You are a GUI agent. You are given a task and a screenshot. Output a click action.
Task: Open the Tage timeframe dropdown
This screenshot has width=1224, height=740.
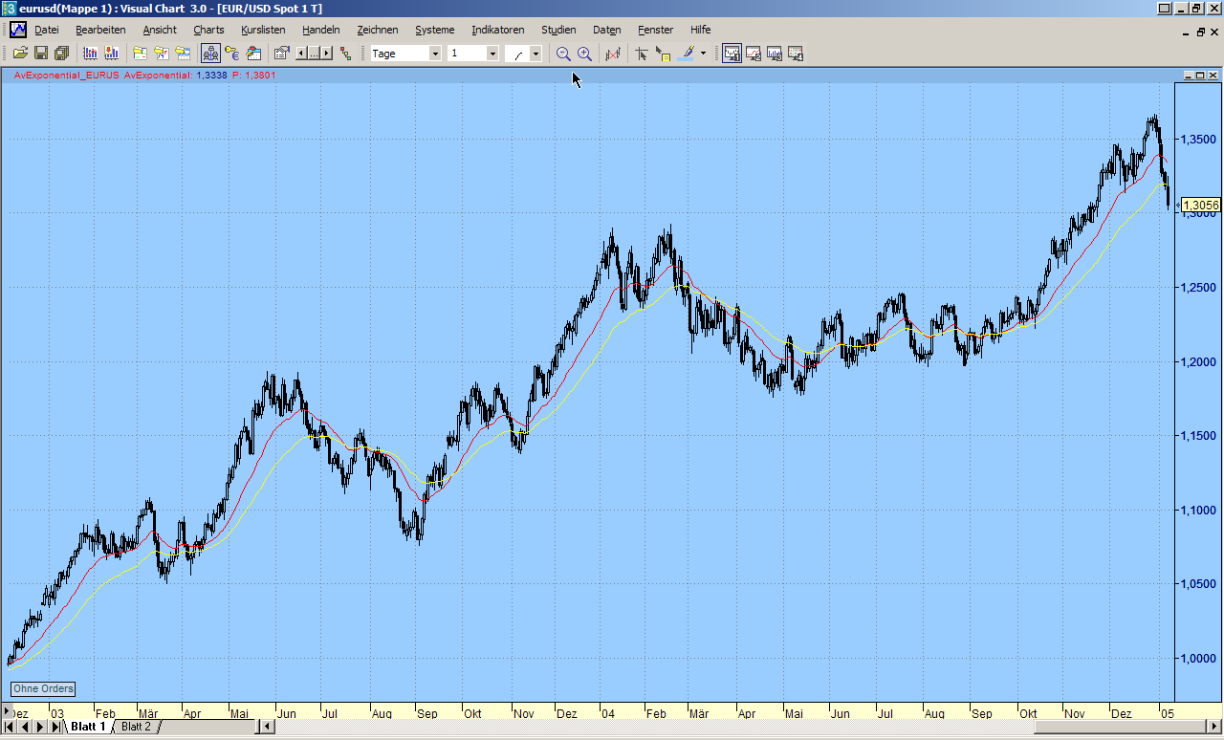(x=435, y=54)
